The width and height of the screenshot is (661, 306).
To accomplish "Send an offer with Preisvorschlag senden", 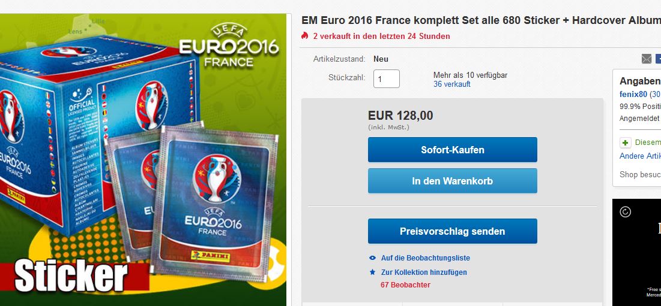I will (452, 231).
